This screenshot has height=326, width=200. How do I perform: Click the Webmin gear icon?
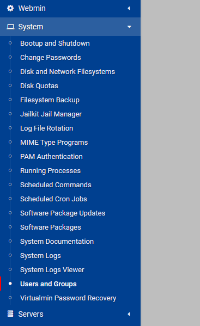click(x=10, y=8)
